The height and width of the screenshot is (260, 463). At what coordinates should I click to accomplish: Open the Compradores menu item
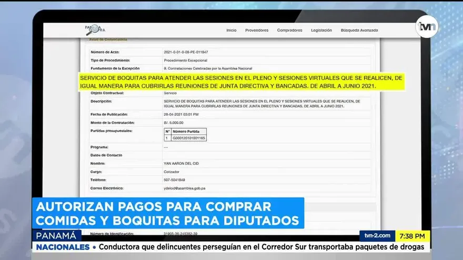pyautogui.click(x=289, y=30)
